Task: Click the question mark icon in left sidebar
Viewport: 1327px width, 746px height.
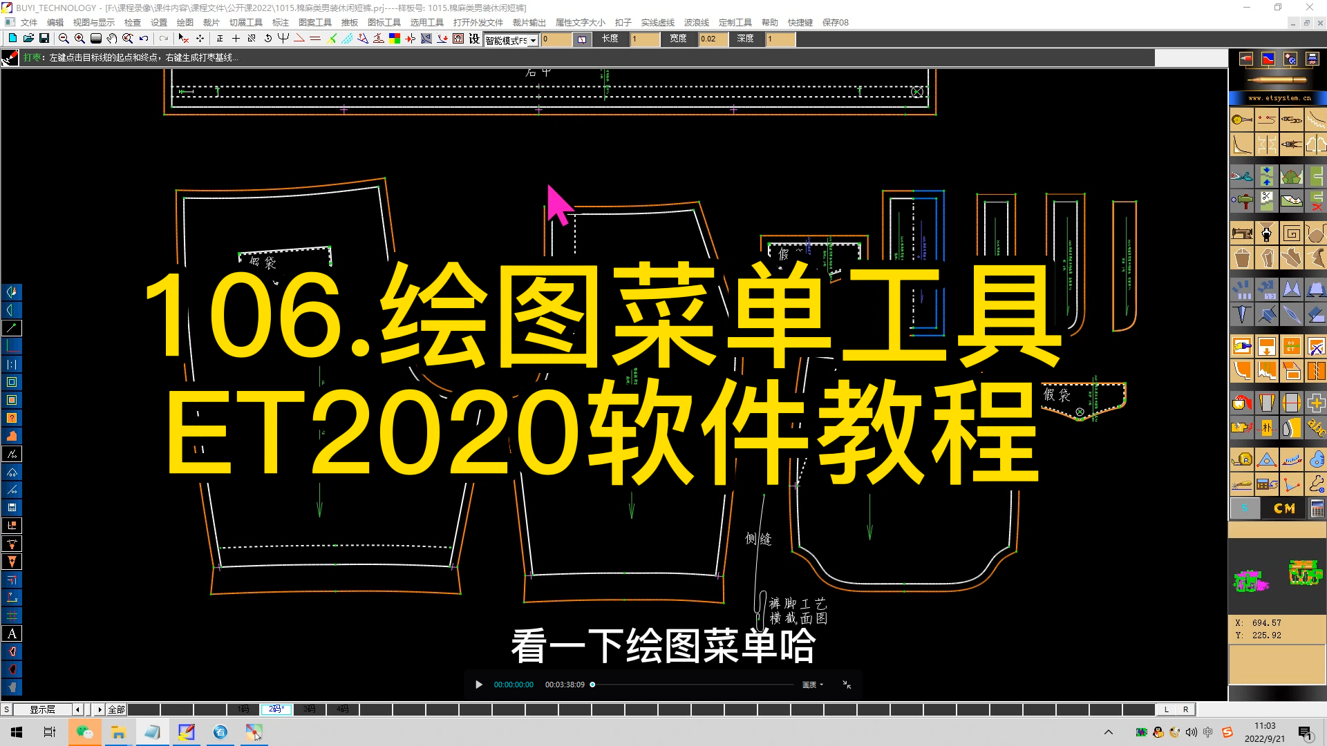Action: point(12,418)
